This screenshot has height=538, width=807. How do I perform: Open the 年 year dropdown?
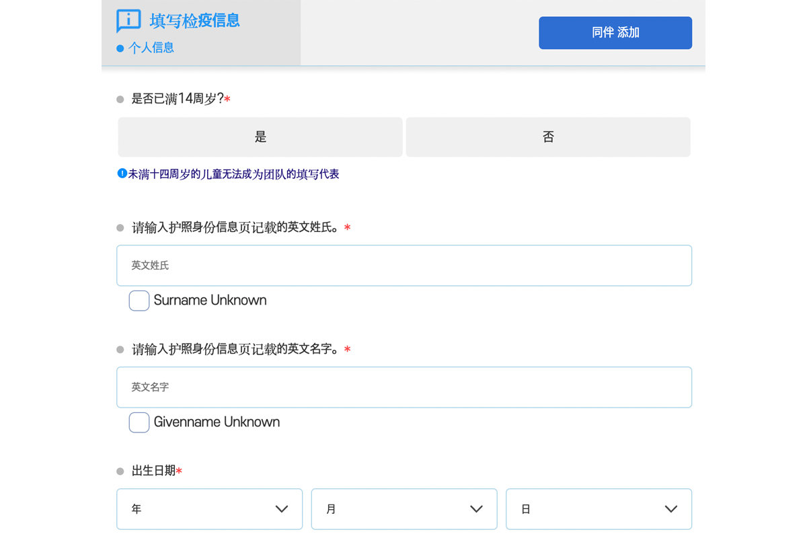209,509
